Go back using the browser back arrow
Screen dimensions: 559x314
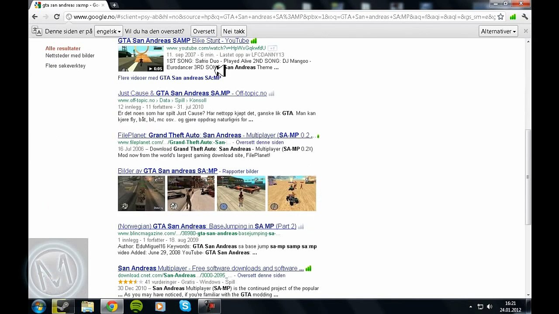pyautogui.click(x=35, y=17)
